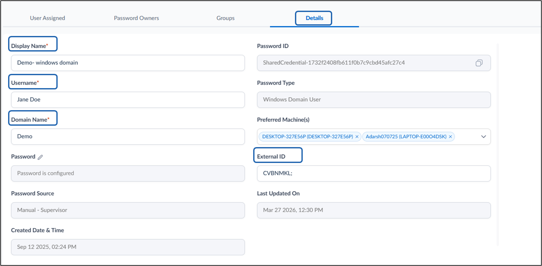Click the Password Type label
Image resolution: width=542 pixels, height=266 pixels.
tap(276, 83)
